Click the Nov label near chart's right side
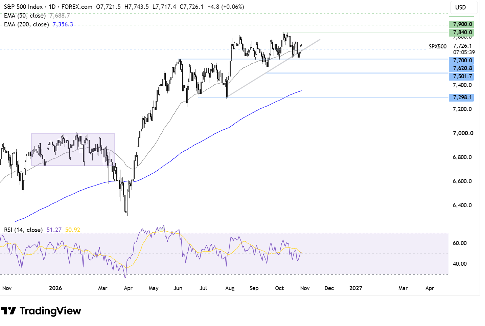485x326 pixels. click(x=305, y=288)
